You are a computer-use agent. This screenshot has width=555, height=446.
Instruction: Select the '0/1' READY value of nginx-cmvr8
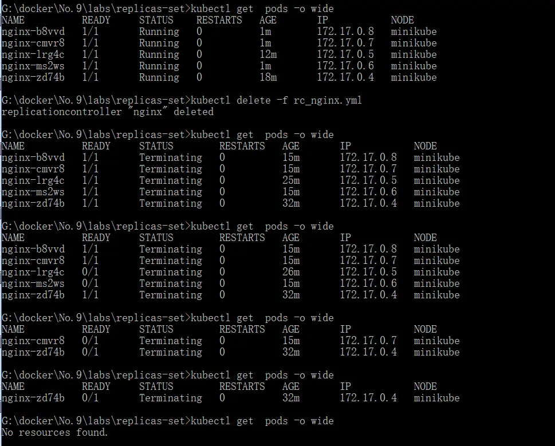(x=90, y=341)
